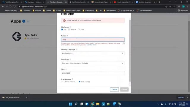Open the Chrome icon in taskbar

pyautogui.click(x=92, y=104)
